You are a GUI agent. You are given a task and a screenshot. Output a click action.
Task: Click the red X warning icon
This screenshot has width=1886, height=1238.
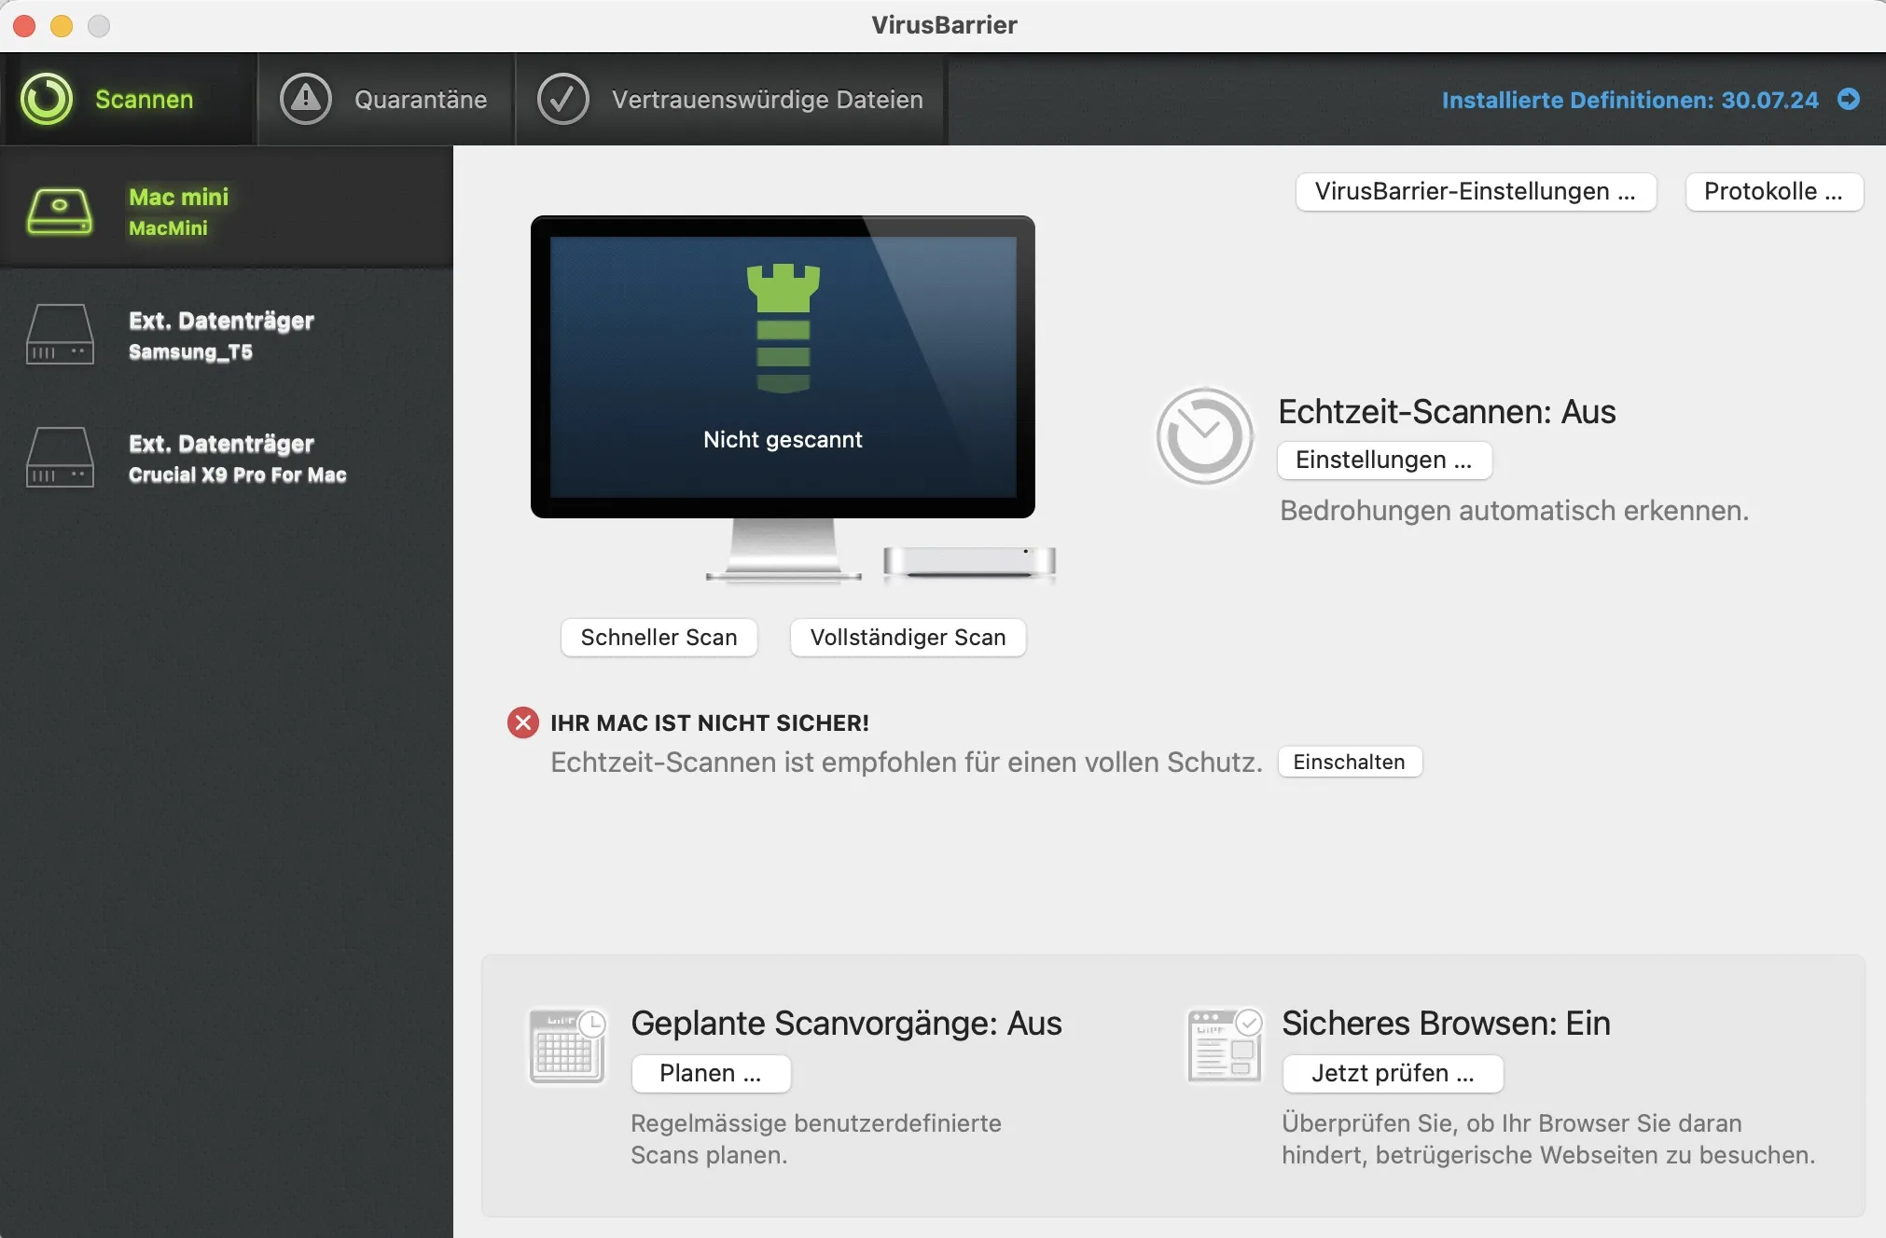(x=522, y=722)
